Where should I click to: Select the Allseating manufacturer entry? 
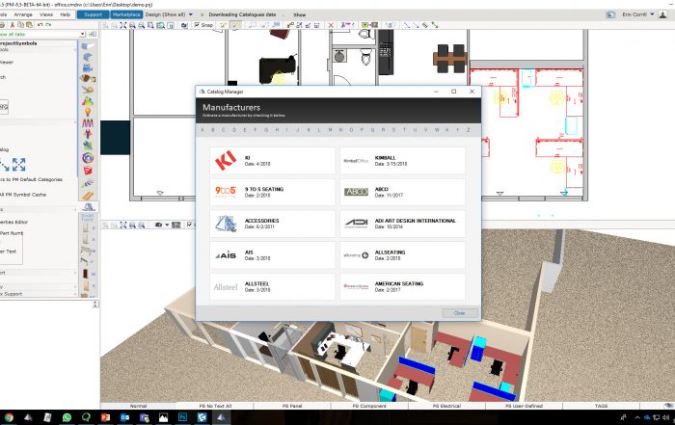402,255
